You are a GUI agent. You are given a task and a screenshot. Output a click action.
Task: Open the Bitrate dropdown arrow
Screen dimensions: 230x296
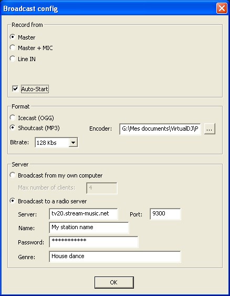click(x=73, y=143)
